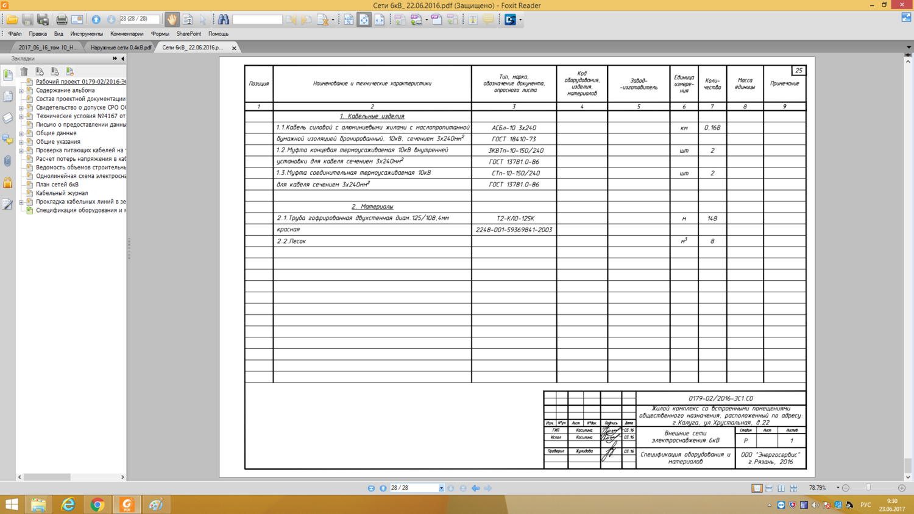The height and width of the screenshot is (514, 914).
Task: Go back to previous view arrow
Action: [x=475, y=488]
